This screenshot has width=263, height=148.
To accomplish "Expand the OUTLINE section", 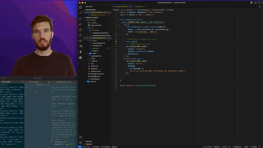I will click(88, 141).
